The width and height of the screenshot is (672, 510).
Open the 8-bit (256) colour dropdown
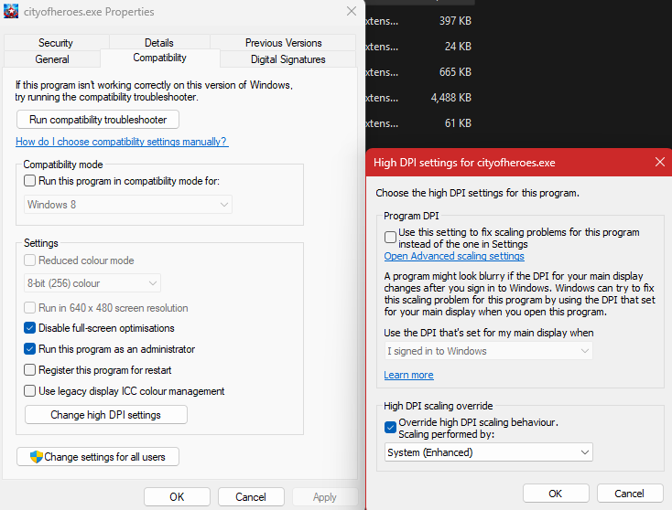point(92,283)
